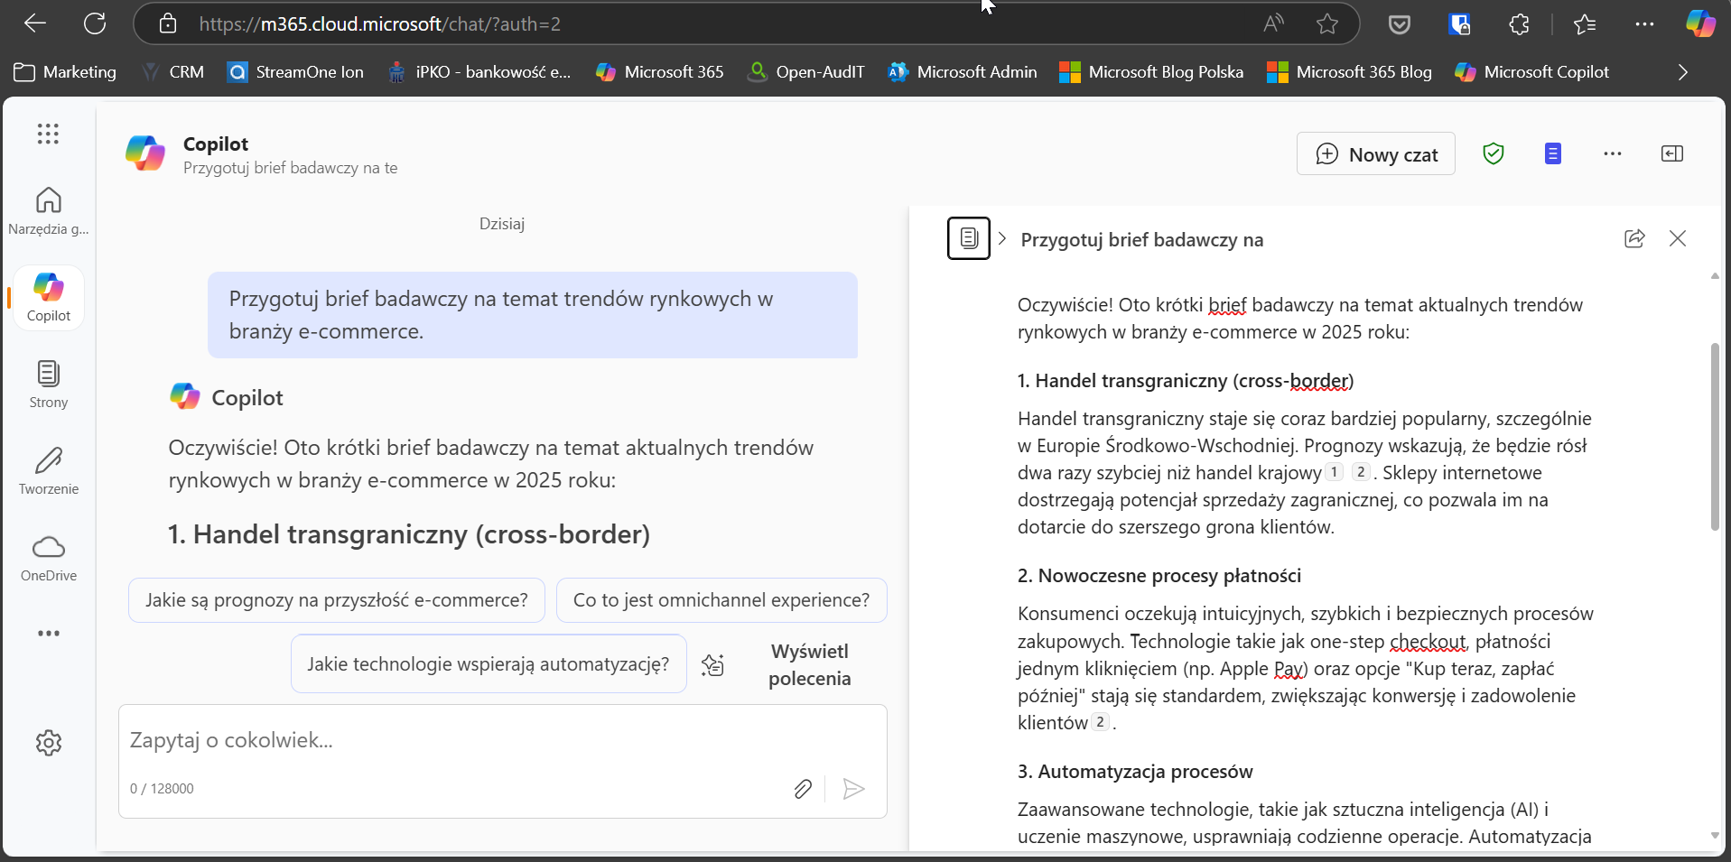Viewport: 1731px width, 862px height.
Task: Click the prompt gallery sparkle icon
Action: [x=713, y=665]
